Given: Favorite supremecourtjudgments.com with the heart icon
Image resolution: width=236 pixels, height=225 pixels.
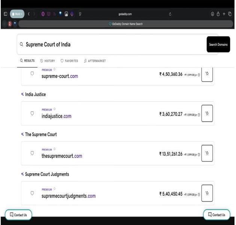Looking at the screenshot, I should tap(32, 193).
